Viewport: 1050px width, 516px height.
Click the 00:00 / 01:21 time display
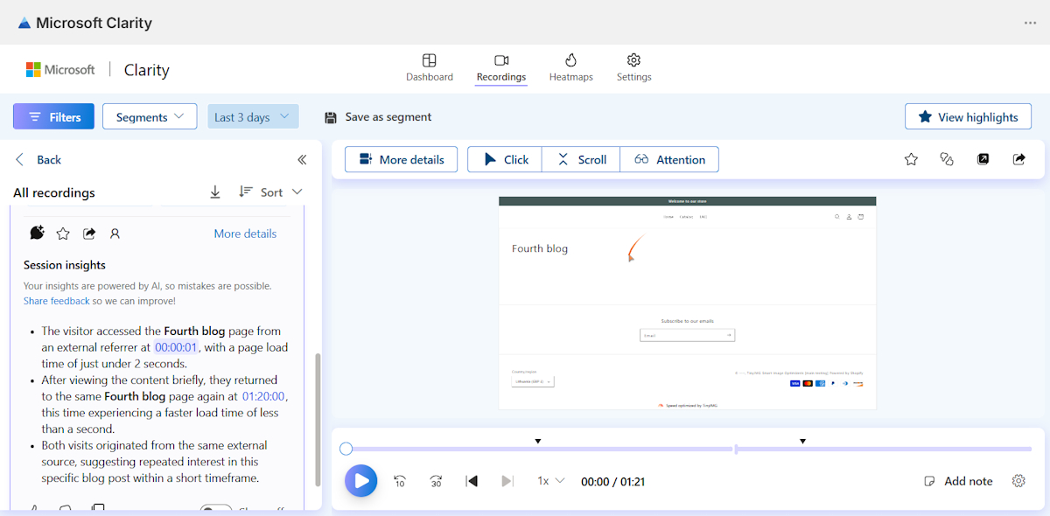tap(612, 481)
